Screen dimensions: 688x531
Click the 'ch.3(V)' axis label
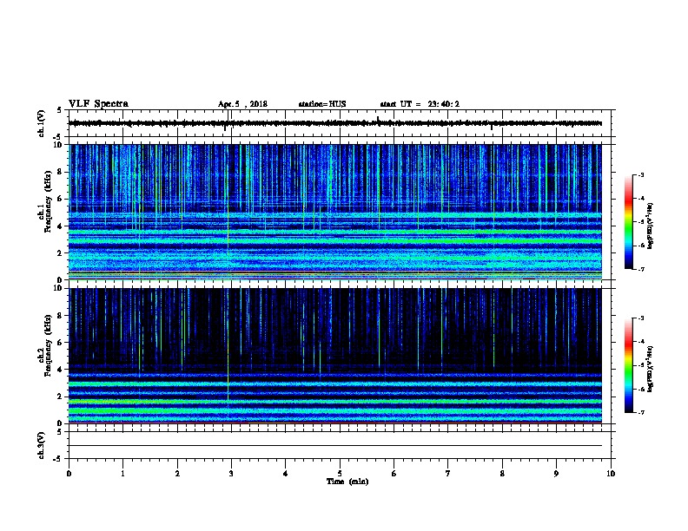click(42, 445)
